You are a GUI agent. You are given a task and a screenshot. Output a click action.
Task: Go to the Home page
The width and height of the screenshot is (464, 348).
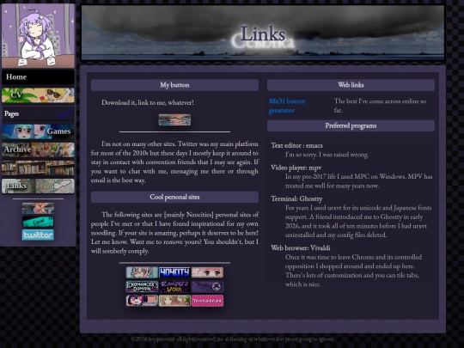tap(38, 77)
